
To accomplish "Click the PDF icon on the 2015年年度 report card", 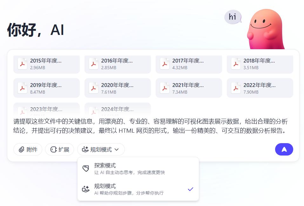I will pyautogui.click(x=22, y=64).
